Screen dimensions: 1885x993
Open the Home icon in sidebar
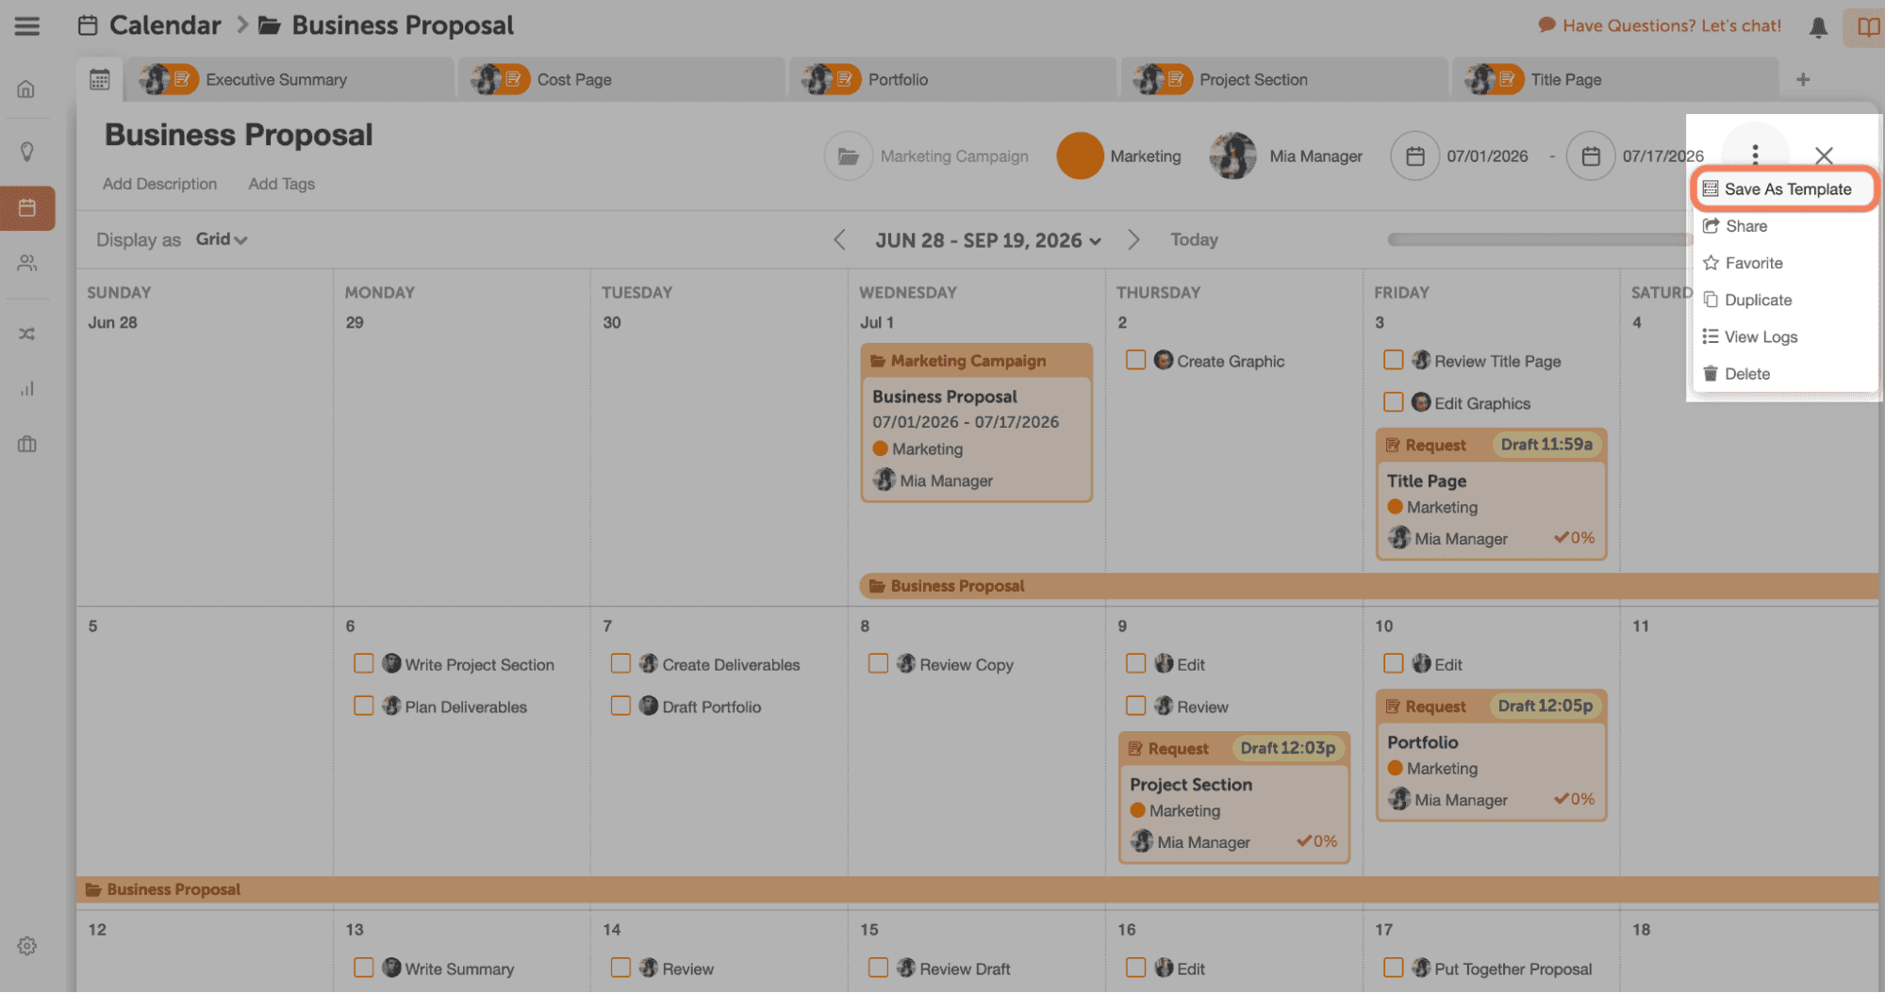[x=26, y=88]
